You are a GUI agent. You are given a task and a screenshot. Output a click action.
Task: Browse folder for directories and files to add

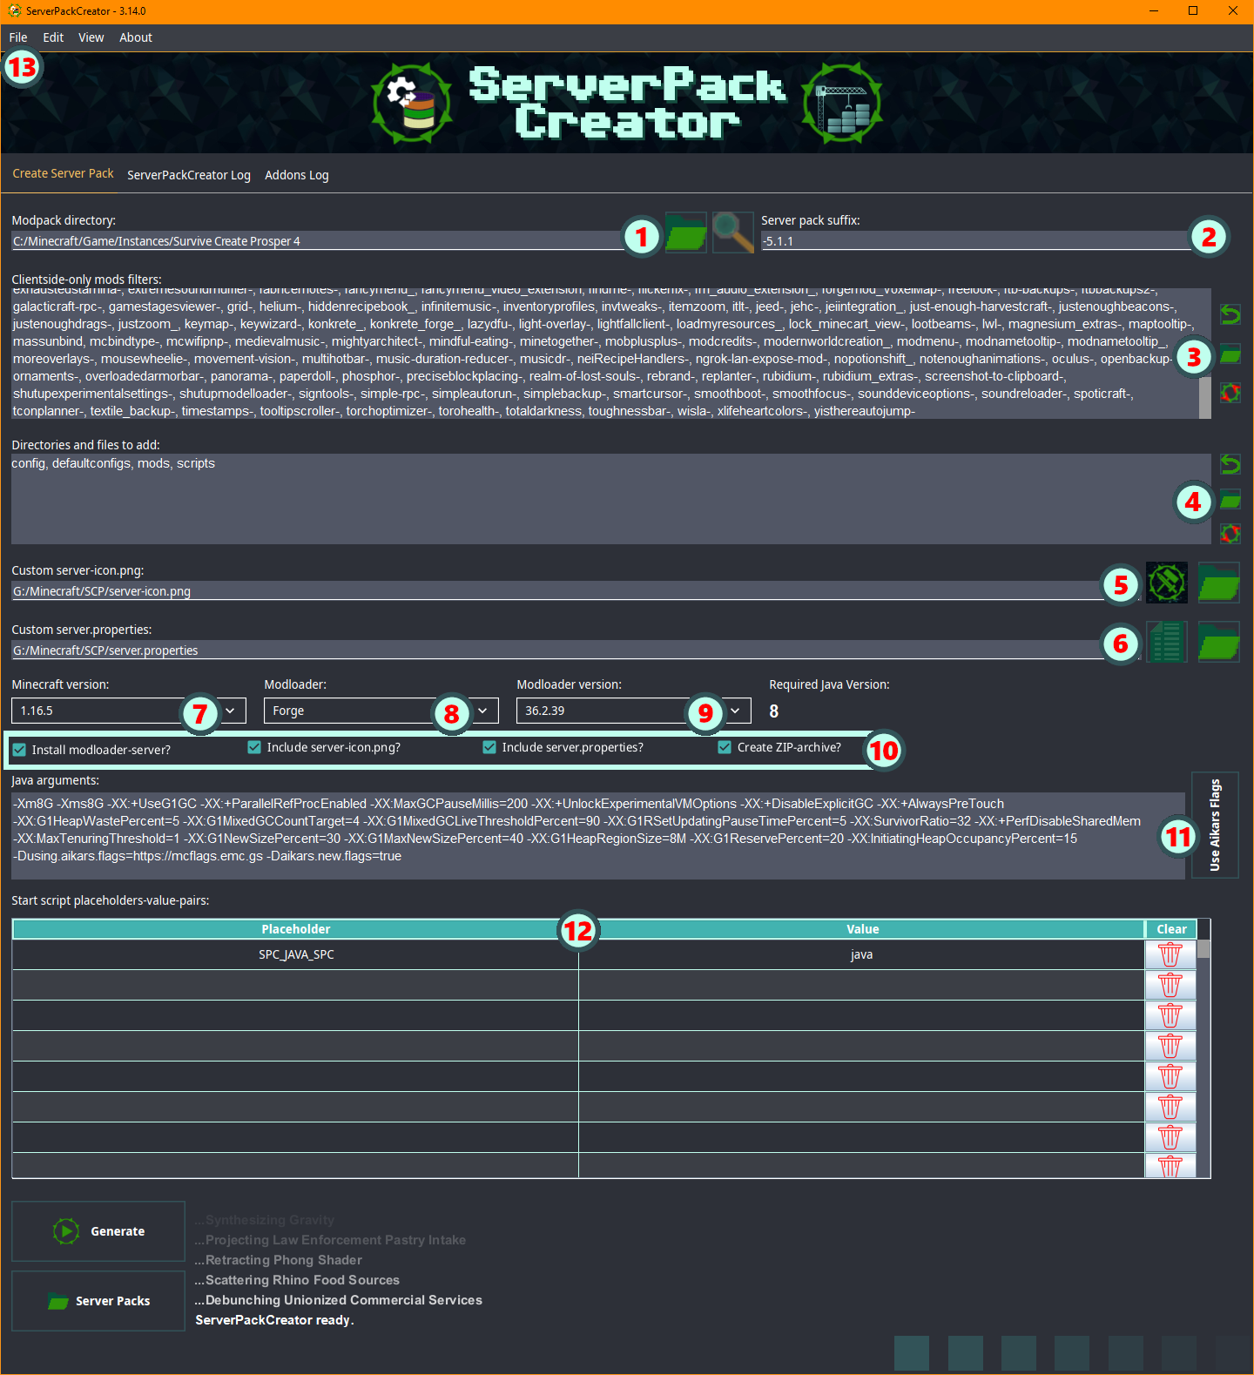[1230, 500]
